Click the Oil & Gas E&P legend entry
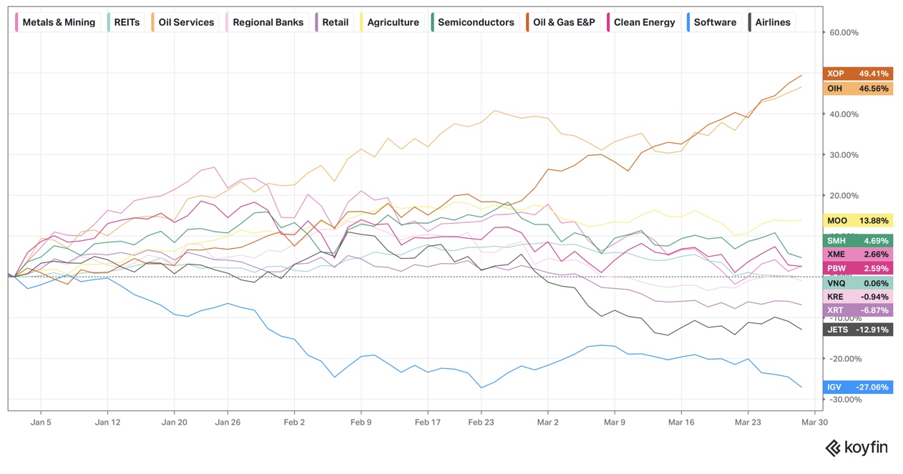Image resolution: width=903 pixels, height=474 pixels. click(563, 22)
